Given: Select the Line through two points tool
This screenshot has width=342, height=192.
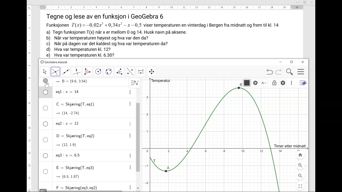Looking at the screenshot, I should (66, 71).
